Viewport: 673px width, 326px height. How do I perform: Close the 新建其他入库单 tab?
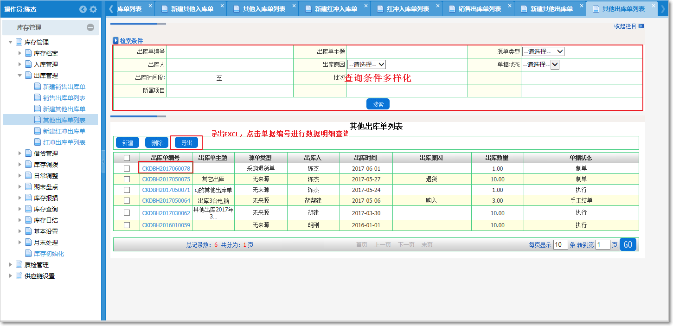(222, 6)
